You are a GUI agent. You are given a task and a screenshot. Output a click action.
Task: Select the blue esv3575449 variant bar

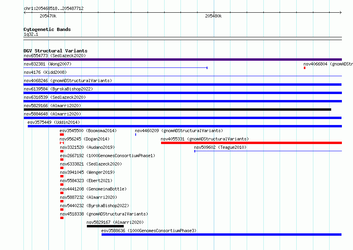(x=185, y=126)
